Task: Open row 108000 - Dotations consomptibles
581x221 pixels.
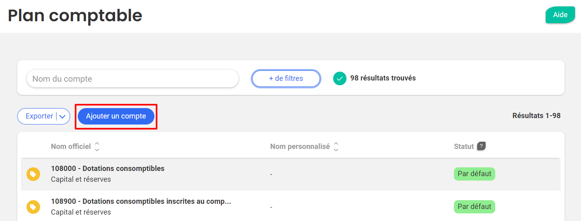Action: coord(291,174)
